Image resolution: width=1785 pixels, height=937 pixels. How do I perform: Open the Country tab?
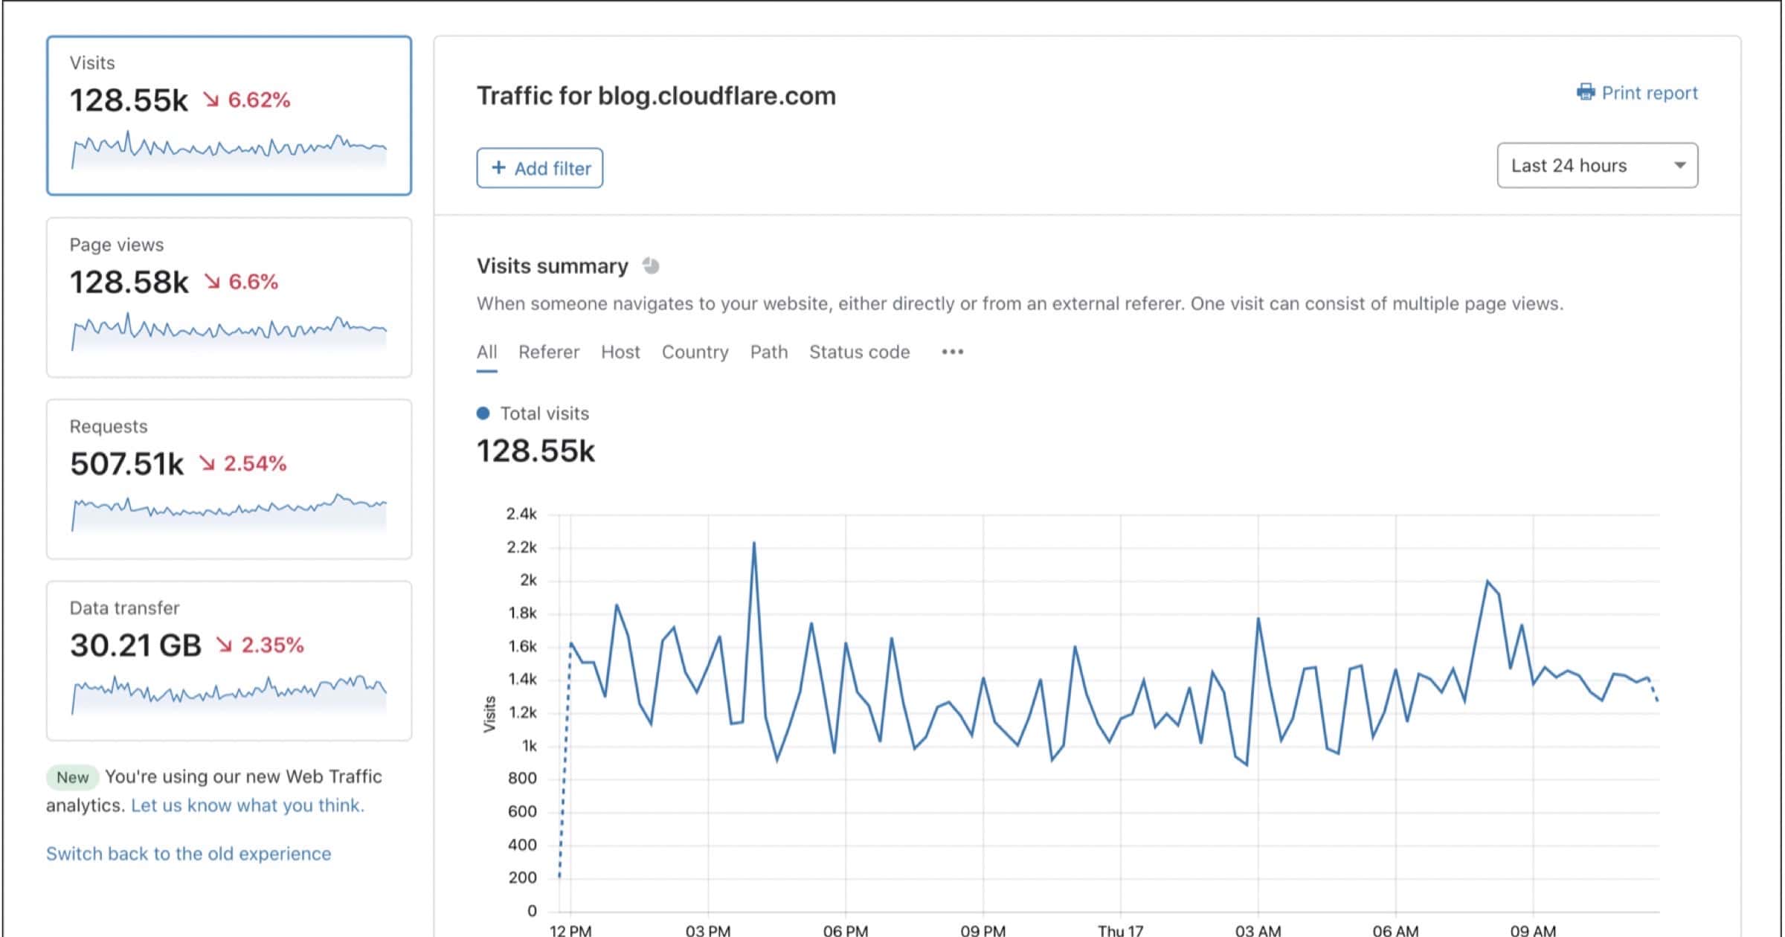tap(695, 352)
